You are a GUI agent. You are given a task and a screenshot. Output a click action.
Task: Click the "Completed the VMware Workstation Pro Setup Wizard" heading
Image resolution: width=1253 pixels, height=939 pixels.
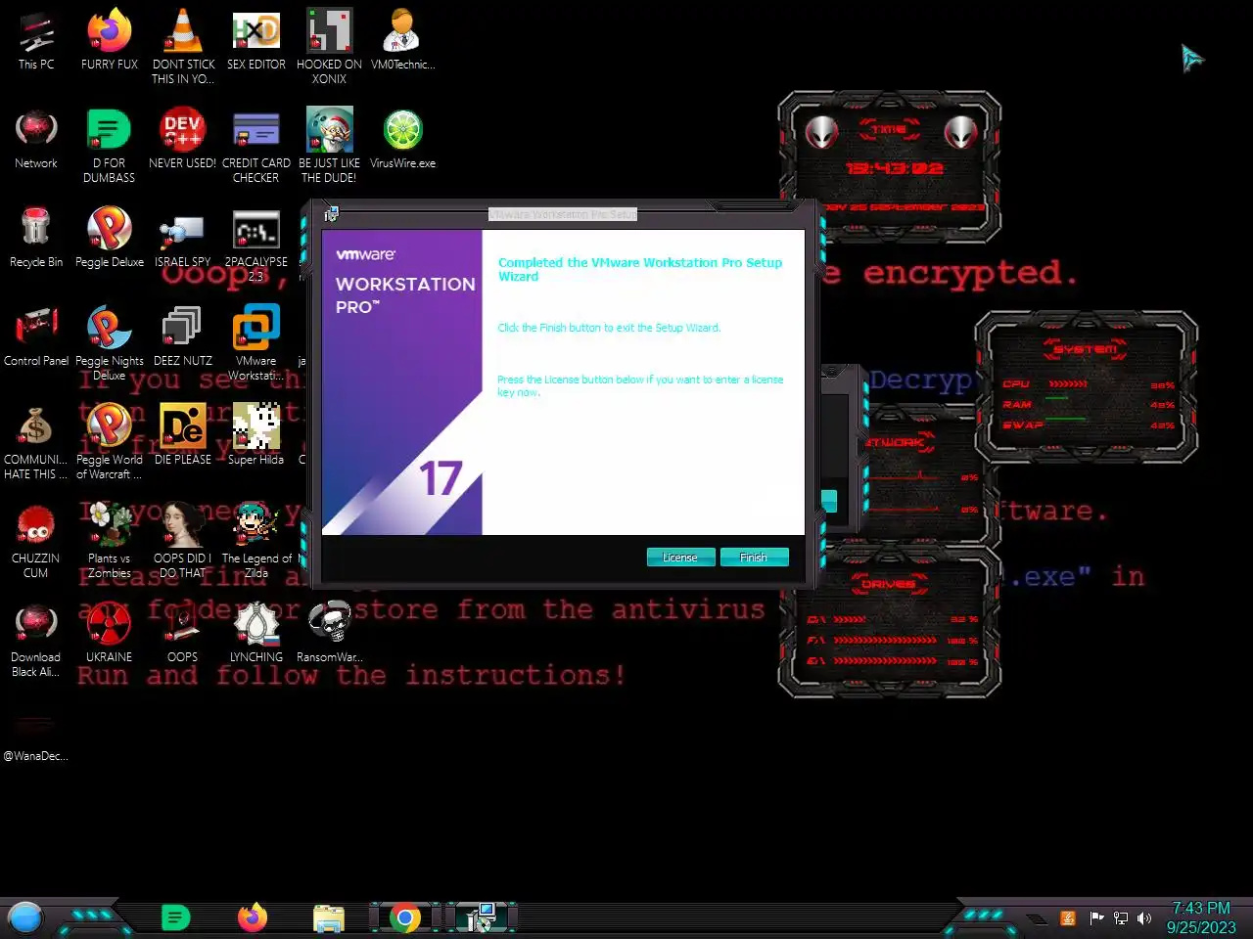(x=640, y=269)
